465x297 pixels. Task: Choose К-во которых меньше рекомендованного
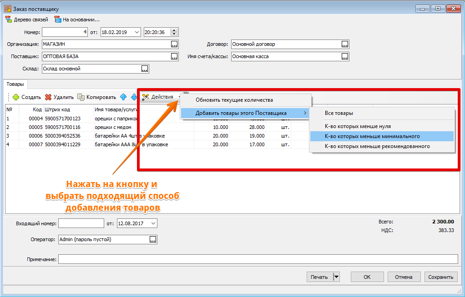[382, 146]
